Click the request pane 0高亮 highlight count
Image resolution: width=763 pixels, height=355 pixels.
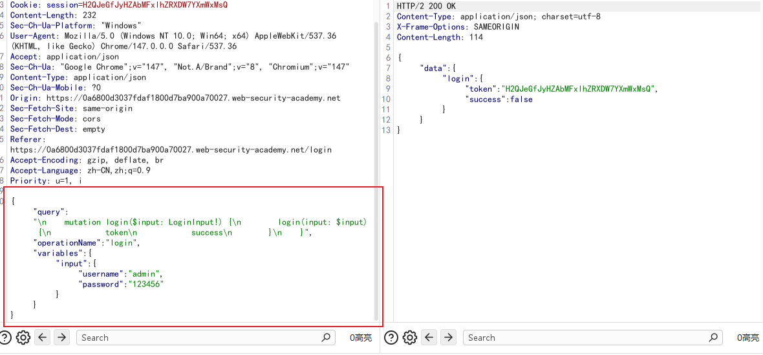pos(361,338)
